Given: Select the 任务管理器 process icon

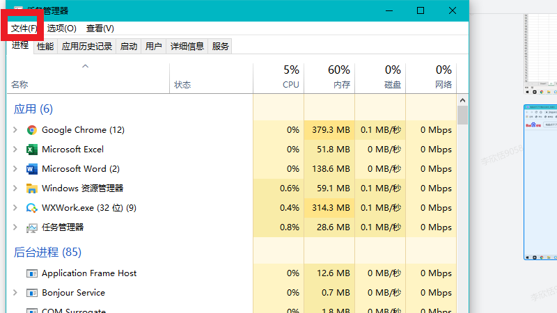Looking at the screenshot, I should click(31, 227).
